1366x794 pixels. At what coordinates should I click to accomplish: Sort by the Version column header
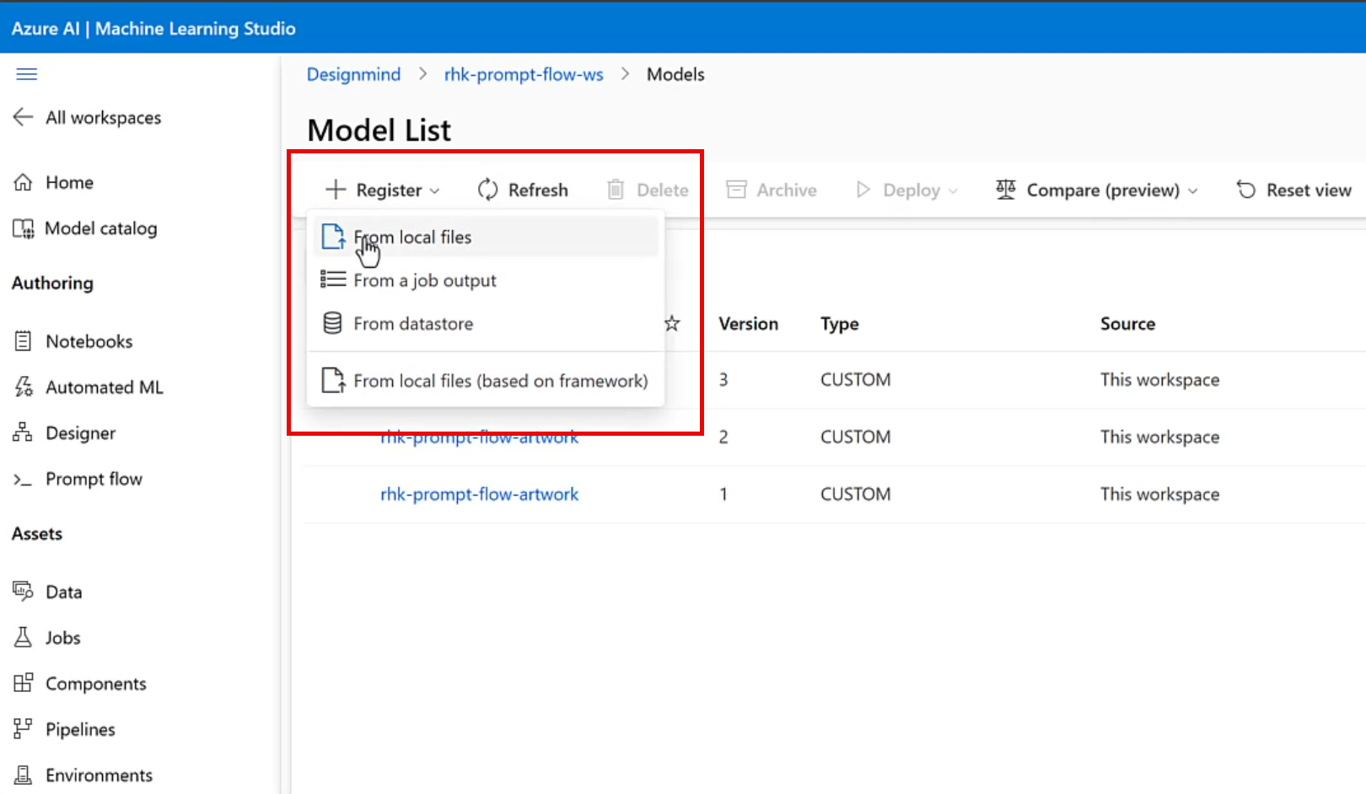point(748,324)
